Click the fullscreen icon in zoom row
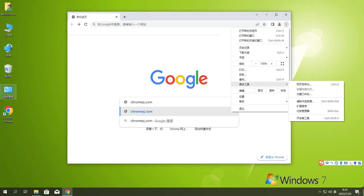This screenshot has width=364, height=196. pyautogui.click(x=282, y=64)
